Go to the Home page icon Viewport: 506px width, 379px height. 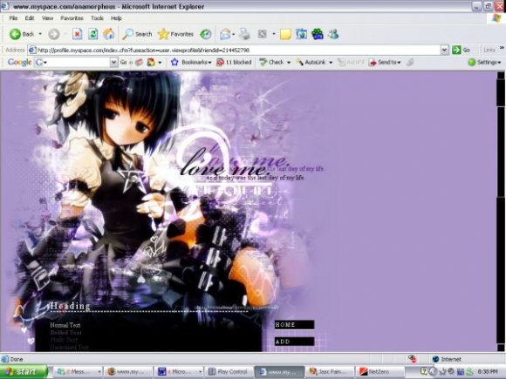[109, 34]
